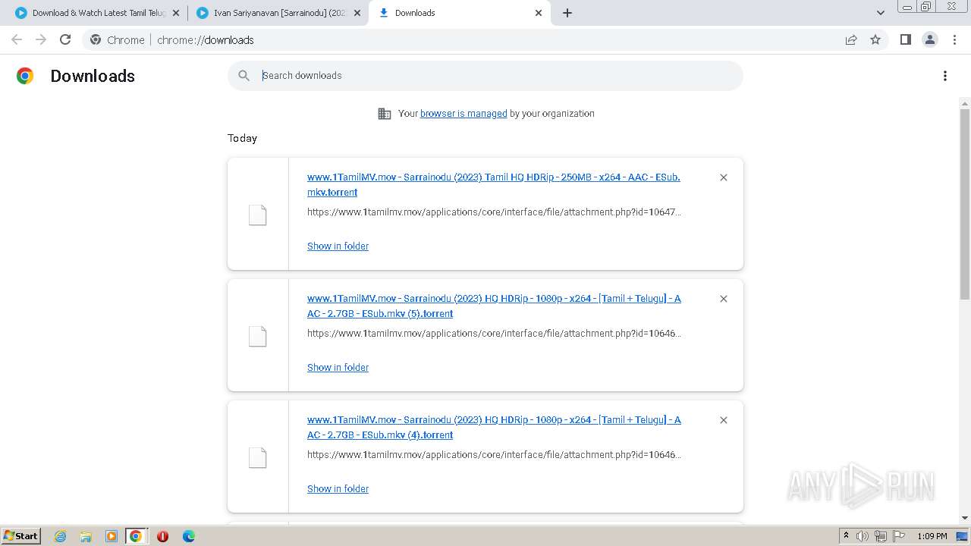Launch Microsoft Edge from the taskbar
Screen dimensions: 971x546
[189, 536]
